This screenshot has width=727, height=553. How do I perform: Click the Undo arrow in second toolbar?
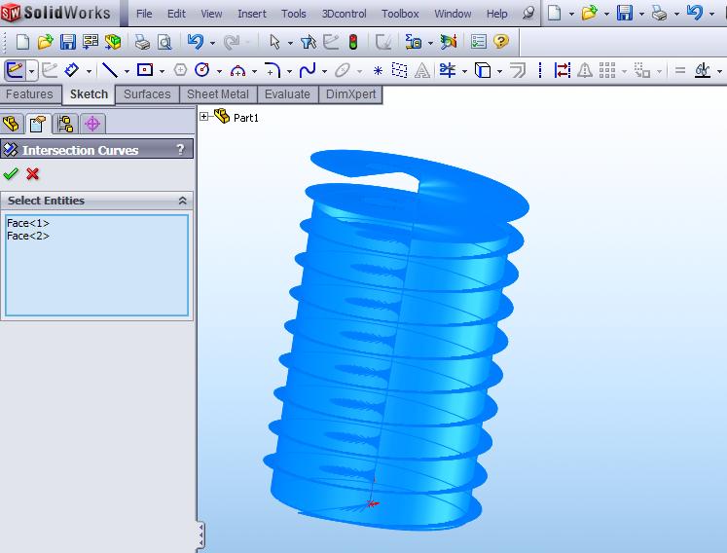point(196,42)
